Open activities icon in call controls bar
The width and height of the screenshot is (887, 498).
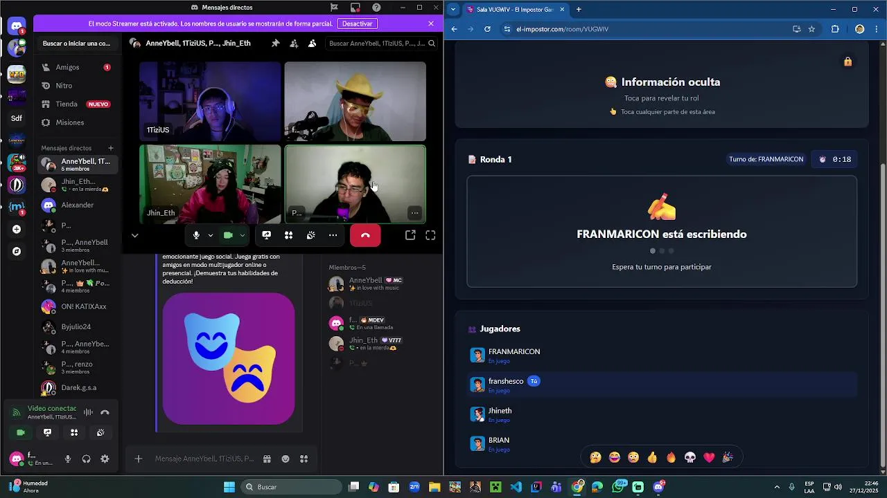(x=288, y=235)
